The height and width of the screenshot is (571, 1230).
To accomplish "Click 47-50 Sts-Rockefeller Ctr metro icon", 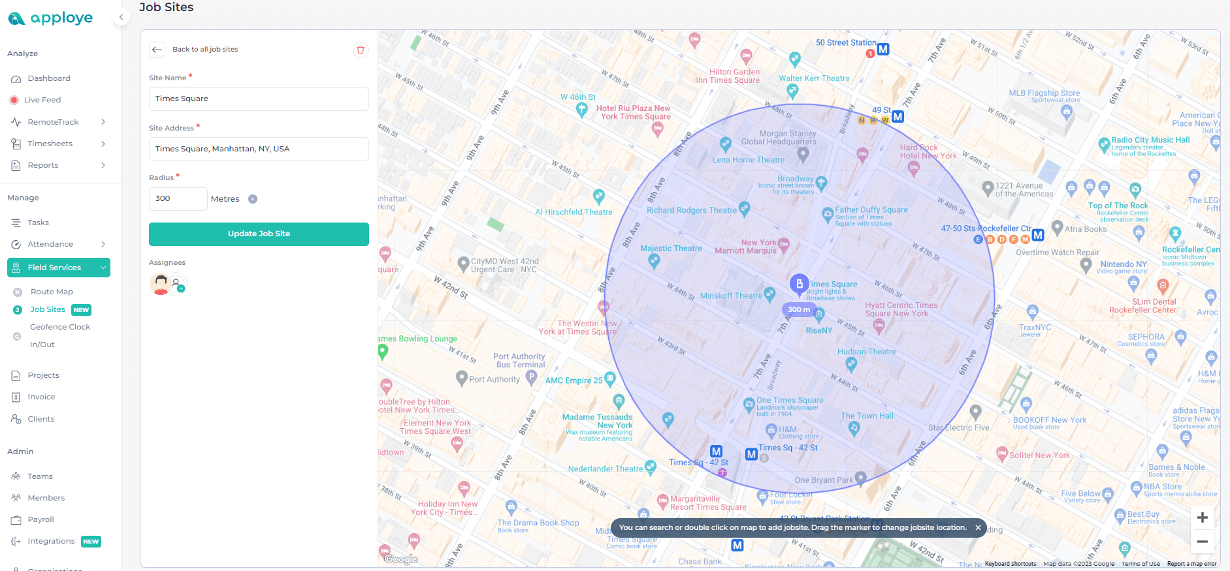I will [x=1038, y=235].
